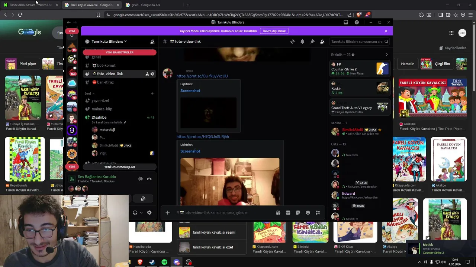This screenshot has height=267, width=476.
Task: Open Steam from the taskbar
Action: coord(152,262)
